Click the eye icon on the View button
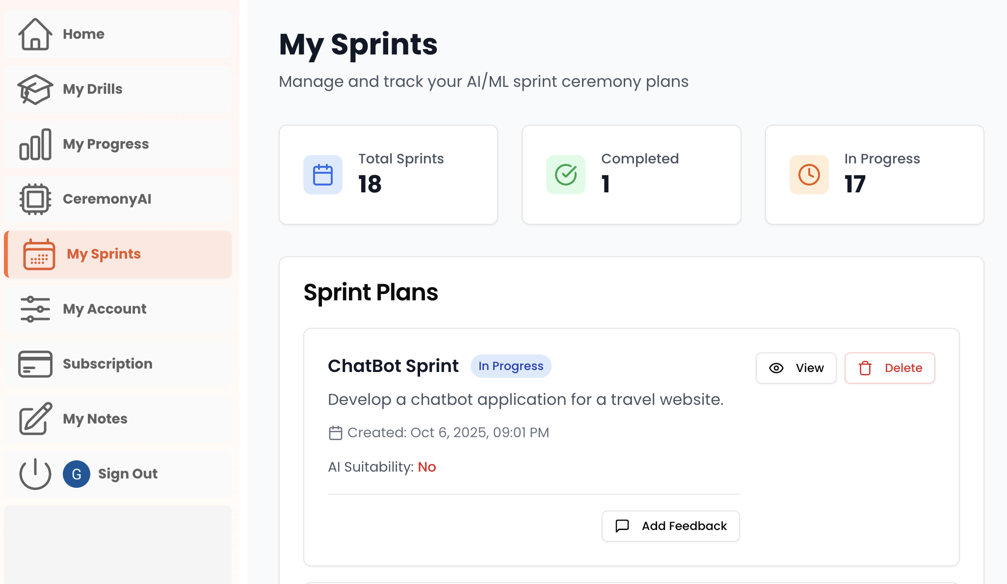 point(776,368)
